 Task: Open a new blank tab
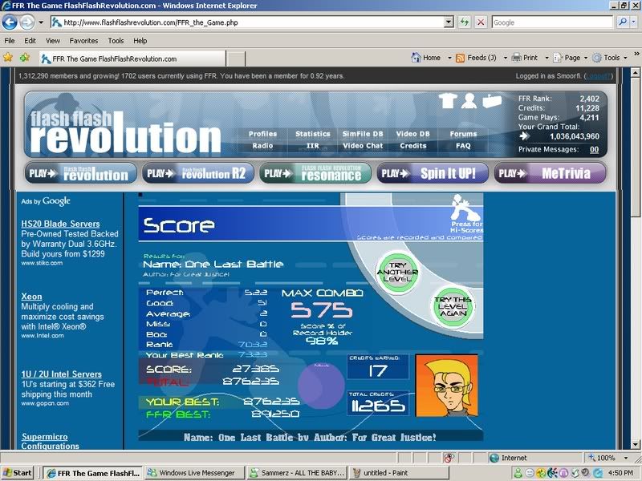pyautogui.click(x=236, y=59)
